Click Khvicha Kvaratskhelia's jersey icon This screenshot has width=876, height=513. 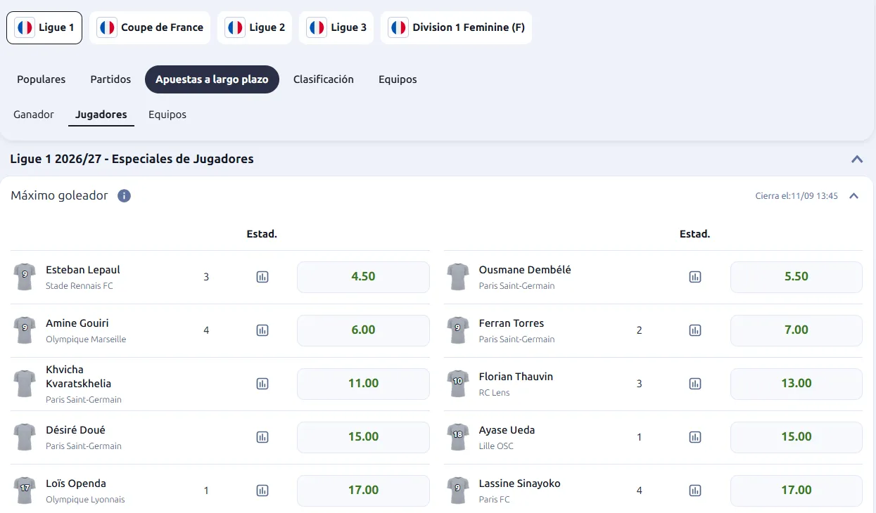pyautogui.click(x=25, y=384)
